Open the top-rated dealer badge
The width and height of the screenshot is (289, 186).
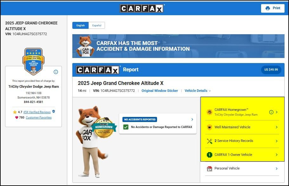pyautogui.click(x=33, y=61)
